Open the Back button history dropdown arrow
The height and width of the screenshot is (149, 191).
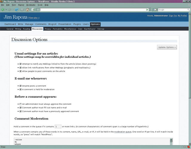tap(6, 10)
